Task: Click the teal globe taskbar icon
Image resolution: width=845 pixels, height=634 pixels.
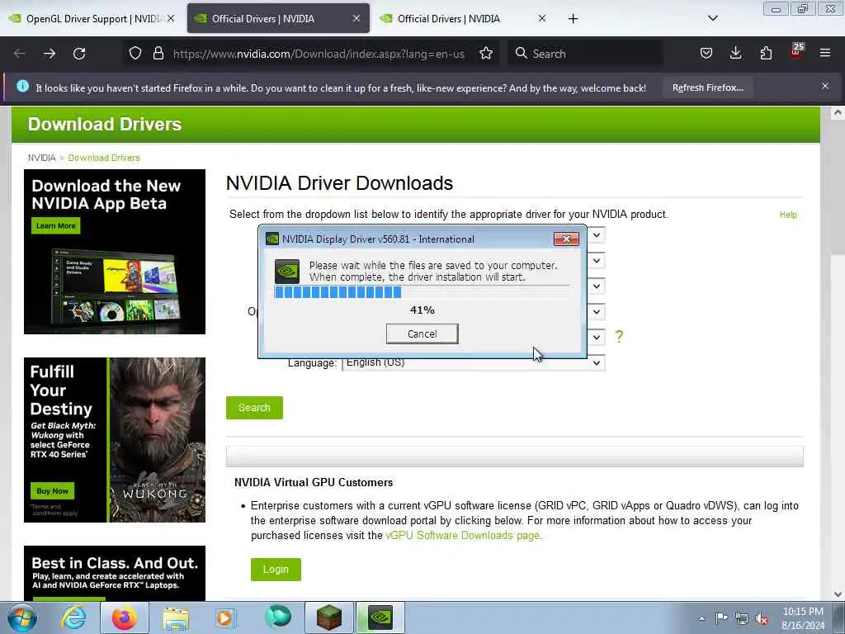Action: click(278, 617)
